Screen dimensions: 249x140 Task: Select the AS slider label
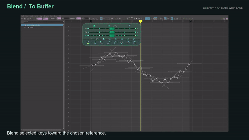(x=86, y=29)
